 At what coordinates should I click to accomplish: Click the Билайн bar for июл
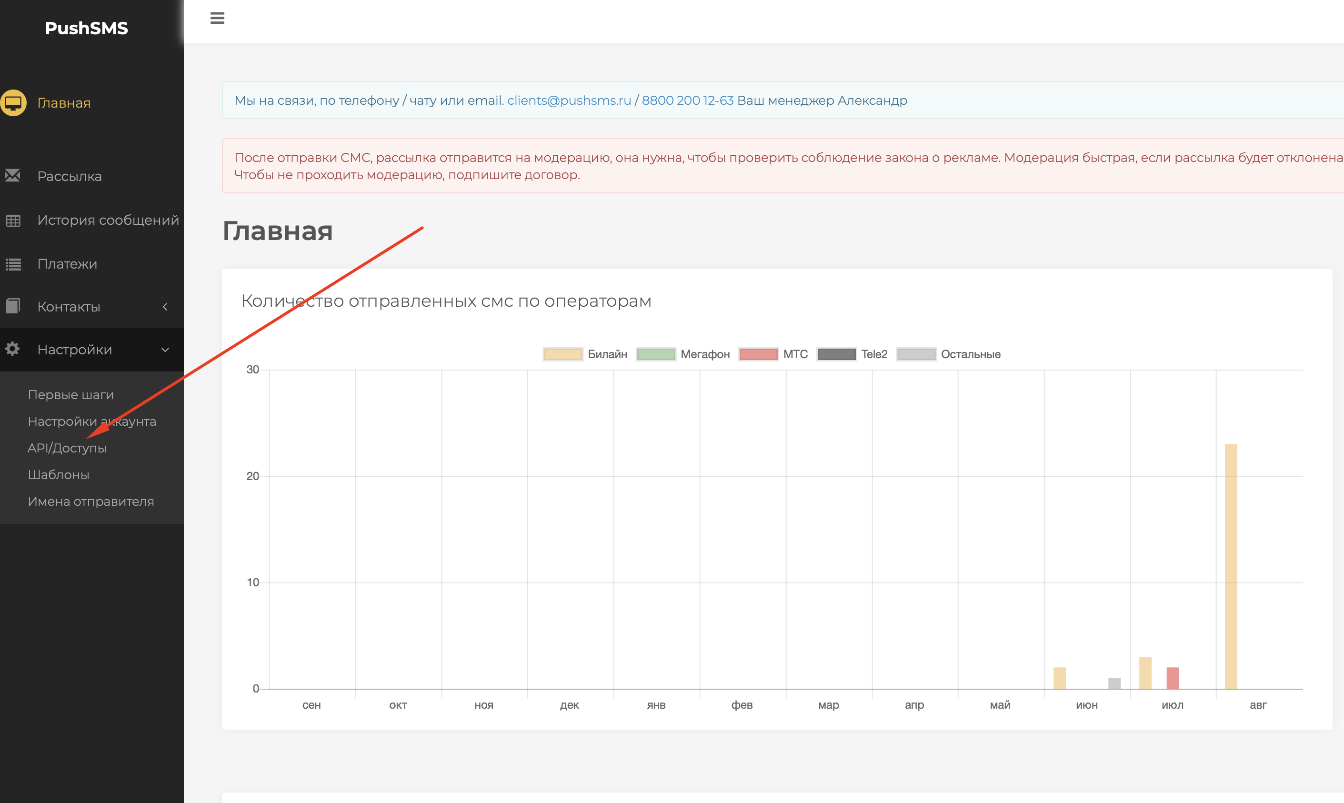click(x=1145, y=673)
